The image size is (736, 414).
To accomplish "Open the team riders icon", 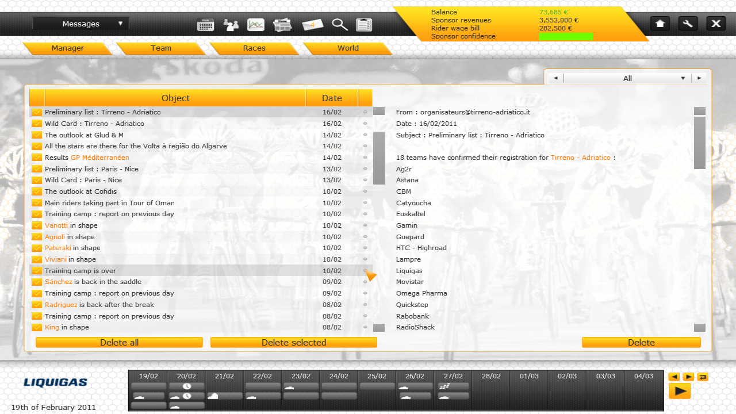I will click(x=231, y=25).
